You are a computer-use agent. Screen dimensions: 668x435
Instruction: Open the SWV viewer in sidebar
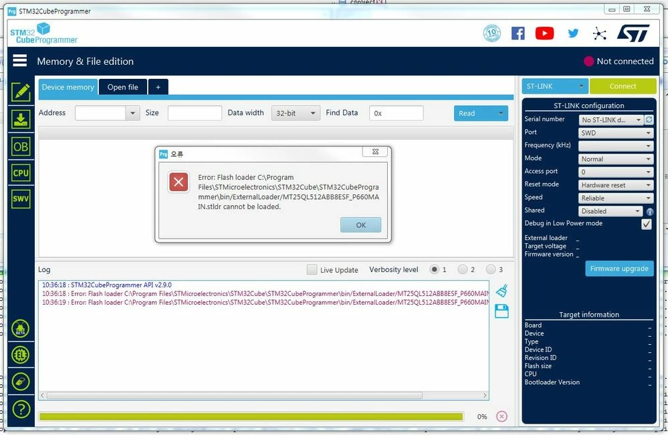21,198
